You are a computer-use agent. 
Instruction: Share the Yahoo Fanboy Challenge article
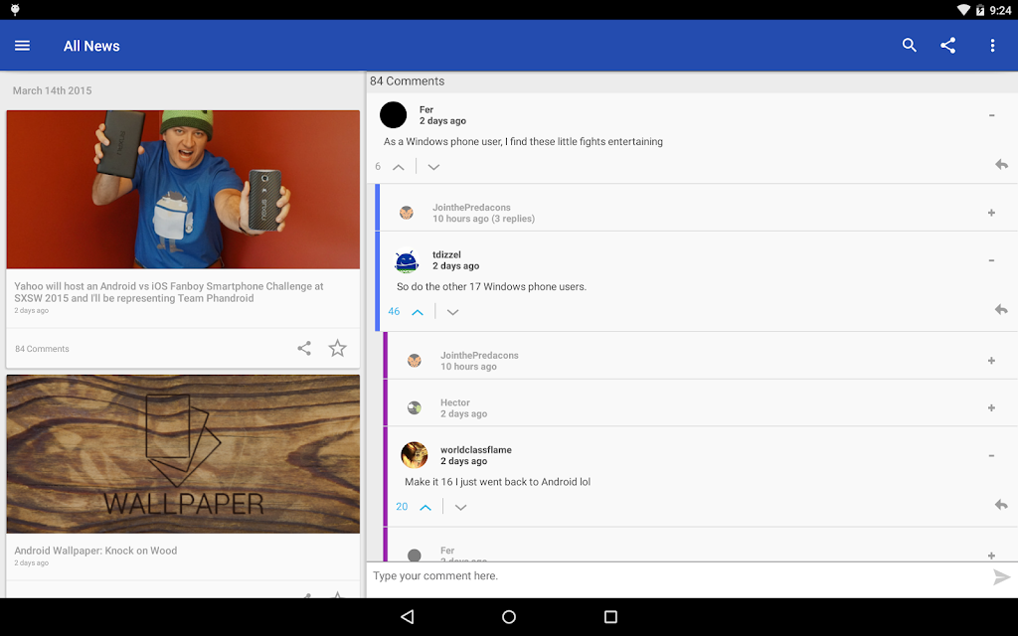coord(304,349)
